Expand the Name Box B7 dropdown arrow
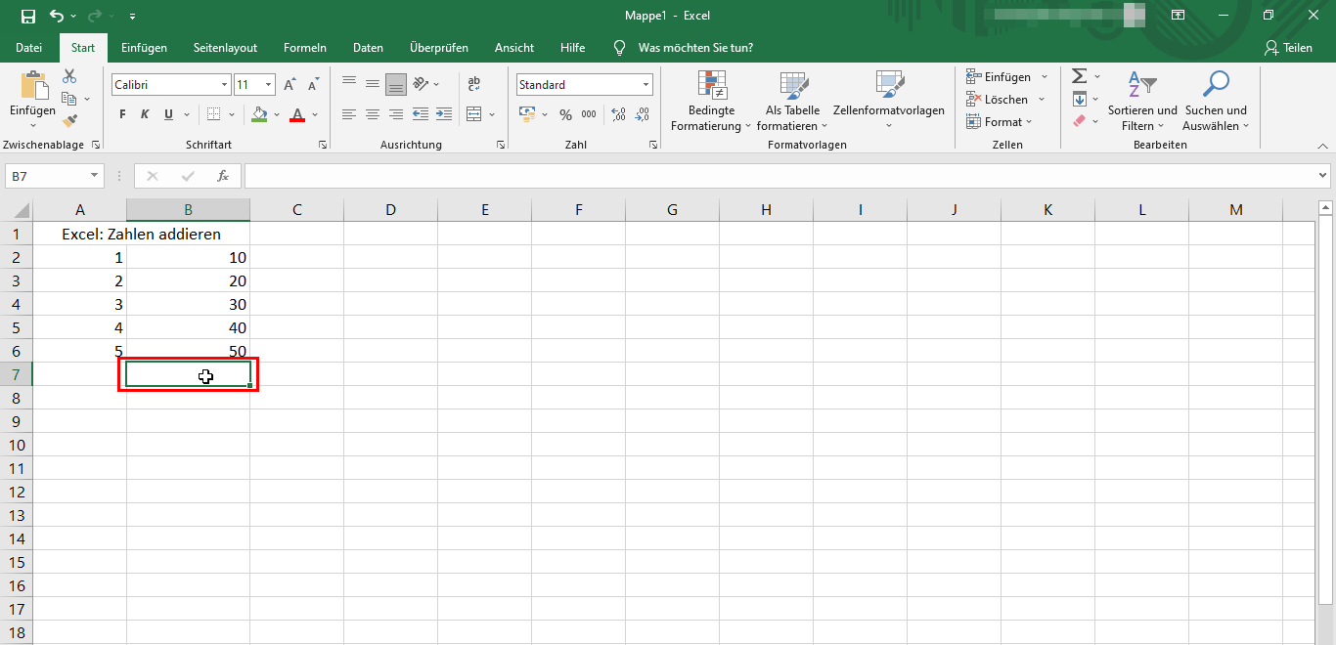Screen dimensions: 1336x645 pos(95,176)
